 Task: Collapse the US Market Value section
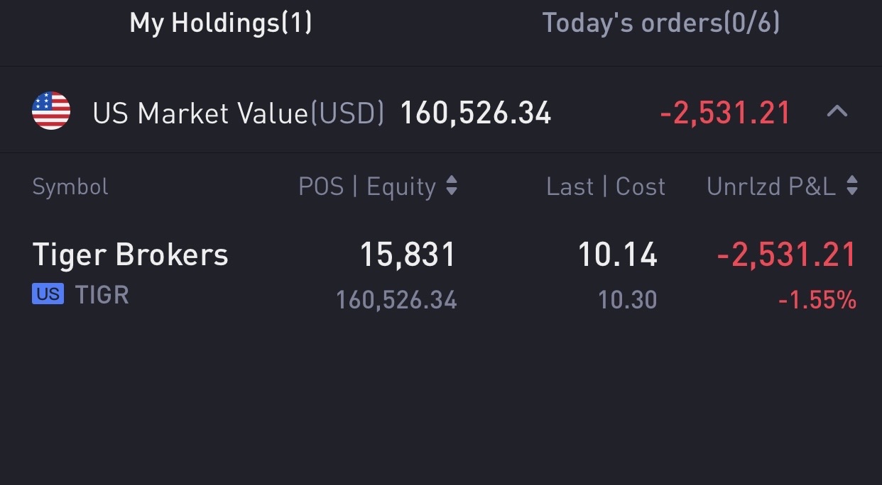(837, 111)
